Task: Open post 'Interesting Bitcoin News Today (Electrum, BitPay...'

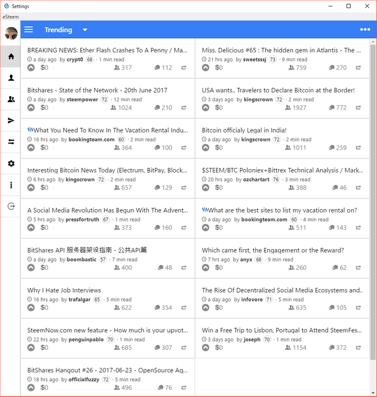Action: point(107,170)
